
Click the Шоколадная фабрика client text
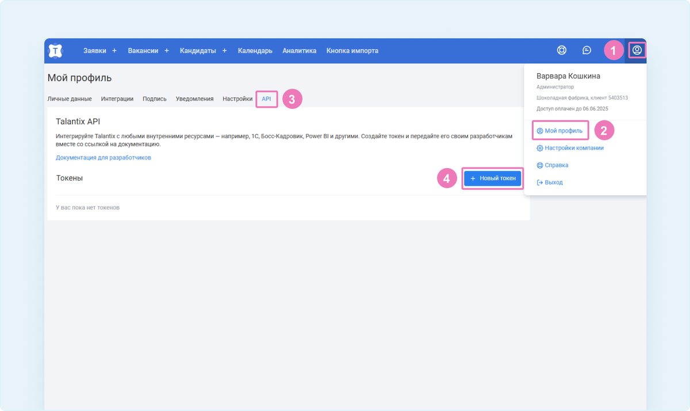pos(582,98)
